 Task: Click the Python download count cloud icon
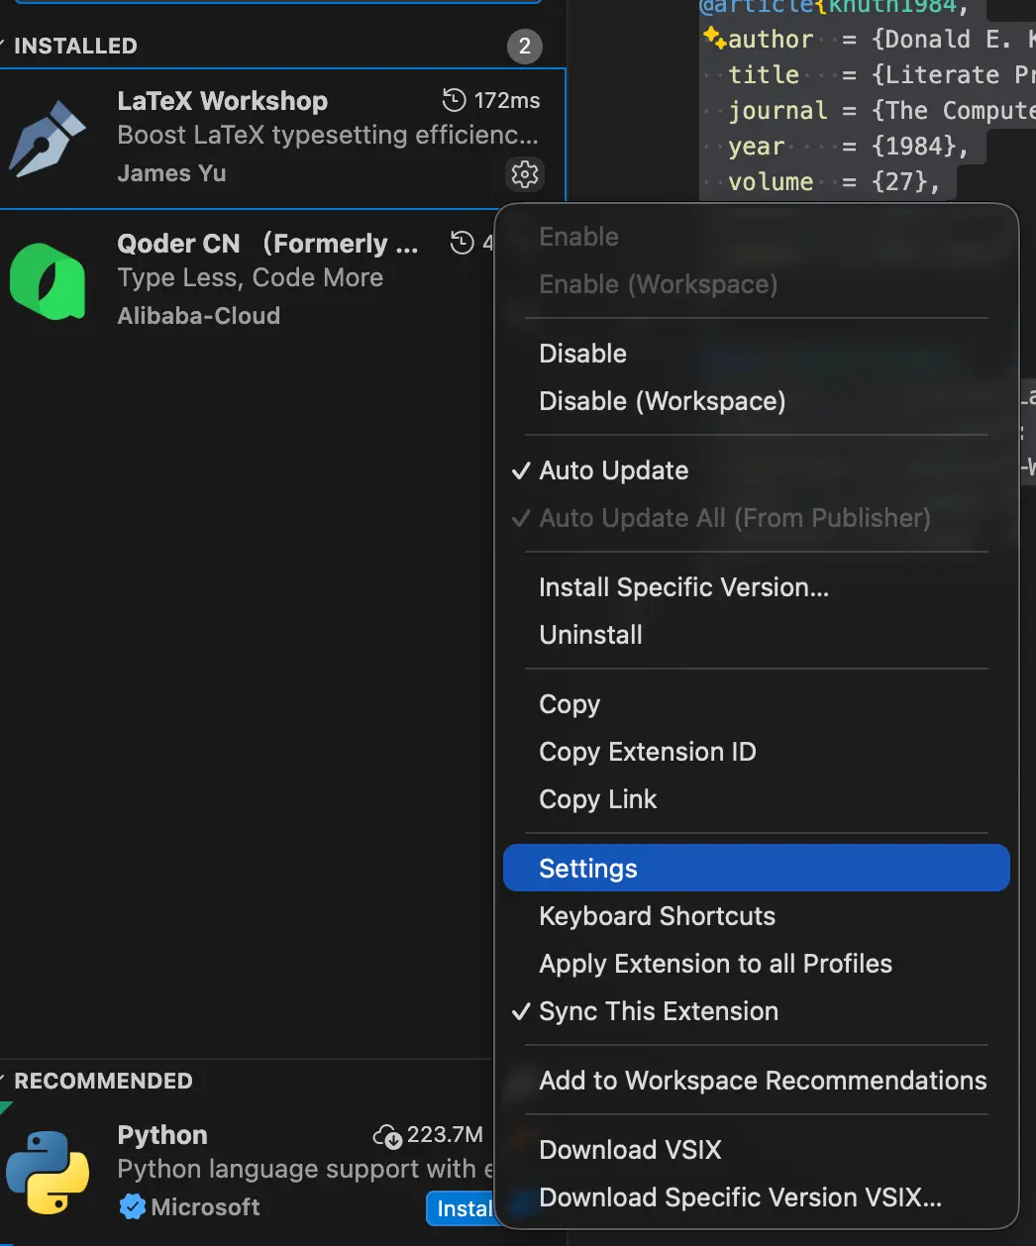(387, 1135)
